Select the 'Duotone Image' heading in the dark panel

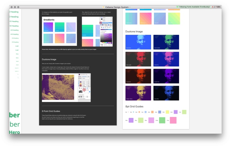point(49,59)
